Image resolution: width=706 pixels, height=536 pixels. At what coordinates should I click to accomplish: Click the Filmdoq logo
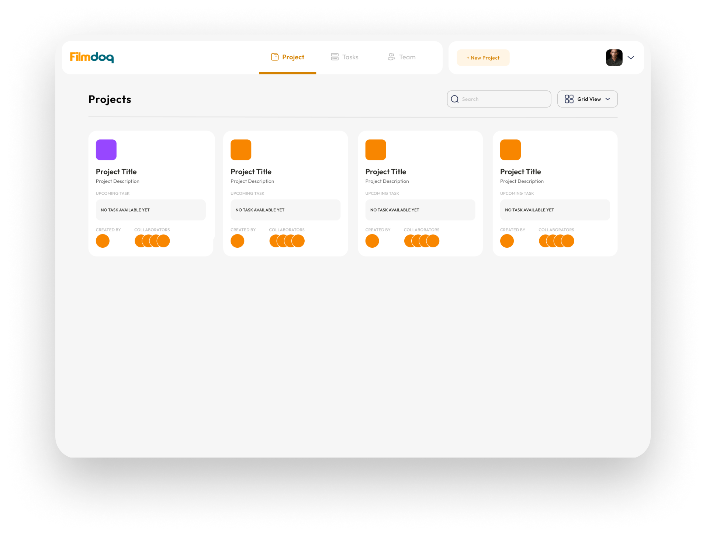[x=91, y=57]
